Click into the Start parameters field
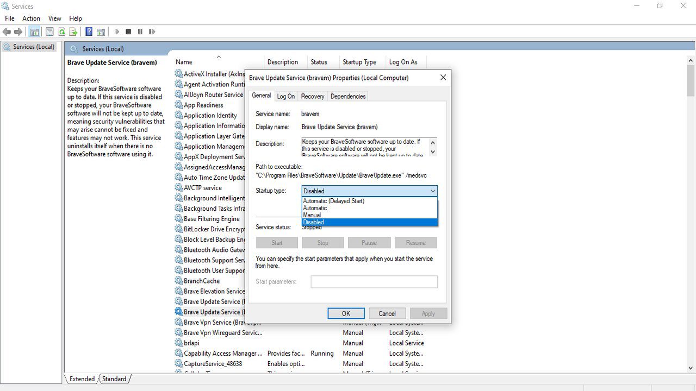Viewport: 696px width, 391px height. [374, 282]
